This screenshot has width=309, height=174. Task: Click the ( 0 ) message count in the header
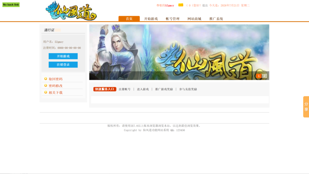click(x=190, y=5)
